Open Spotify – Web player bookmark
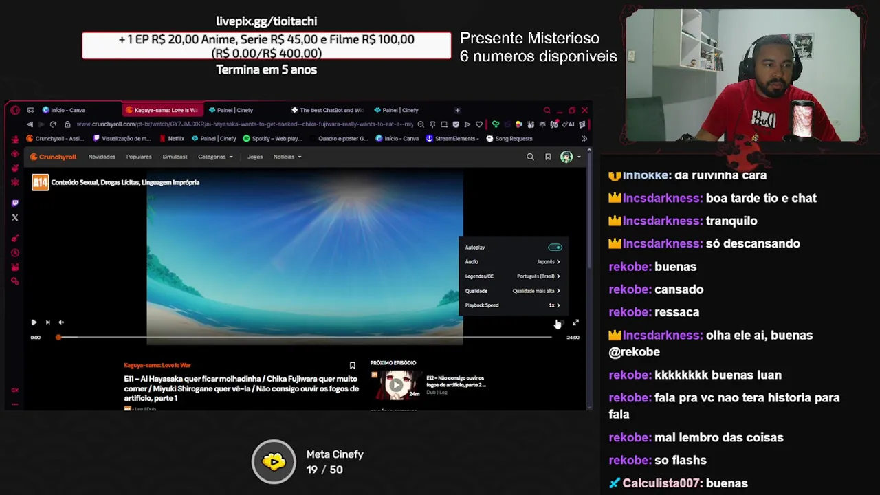 [x=272, y=139]
